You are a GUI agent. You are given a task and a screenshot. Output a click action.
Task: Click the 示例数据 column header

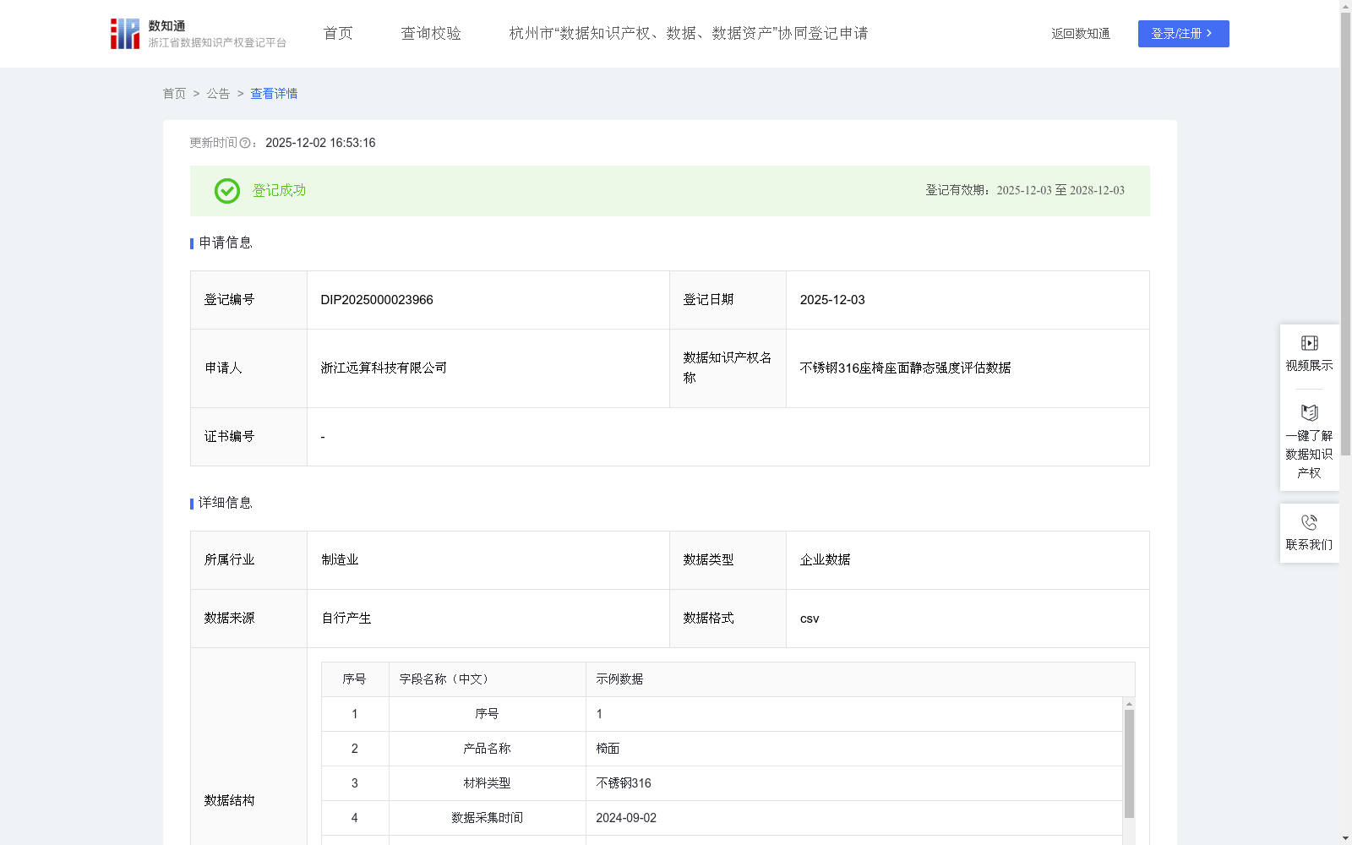tap(860, 679)
